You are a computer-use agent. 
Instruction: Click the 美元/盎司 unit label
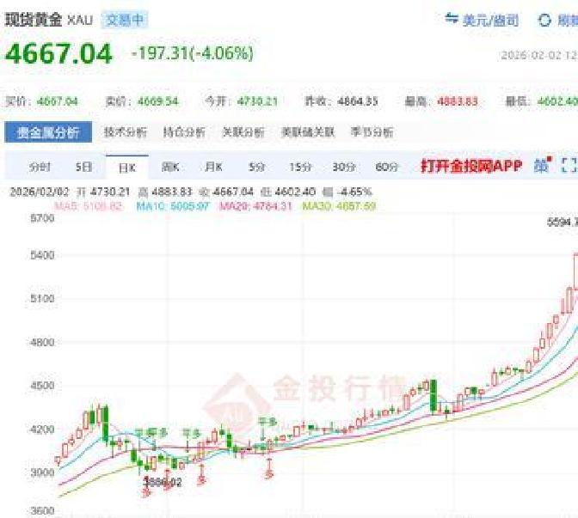490,21
